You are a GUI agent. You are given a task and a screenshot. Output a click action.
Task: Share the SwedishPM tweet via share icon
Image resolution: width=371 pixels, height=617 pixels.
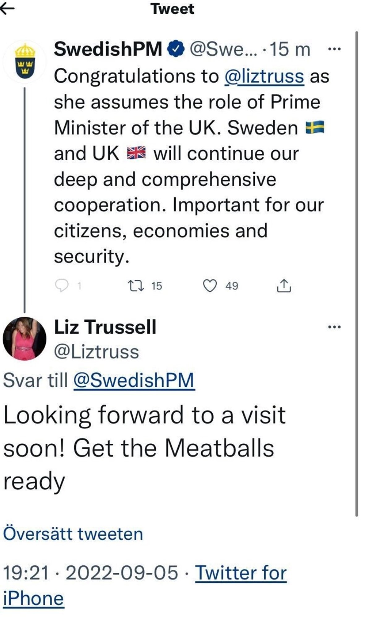[284, 285]
